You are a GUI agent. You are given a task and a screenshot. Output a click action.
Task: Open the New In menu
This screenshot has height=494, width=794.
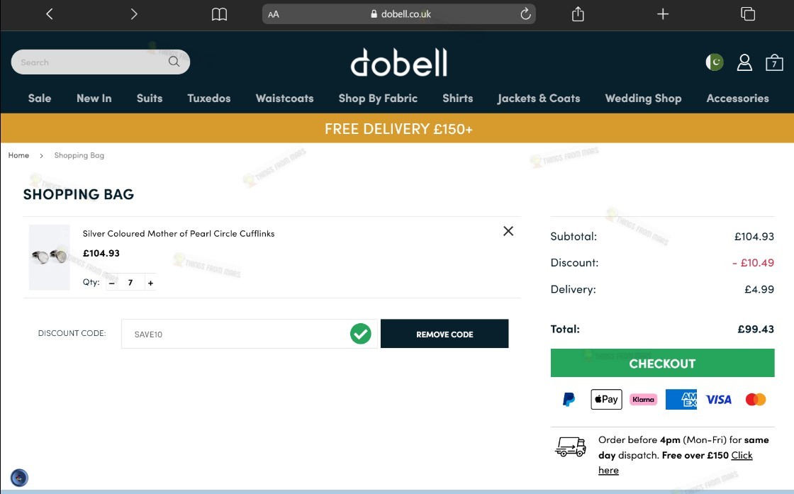tap(94, 99)
